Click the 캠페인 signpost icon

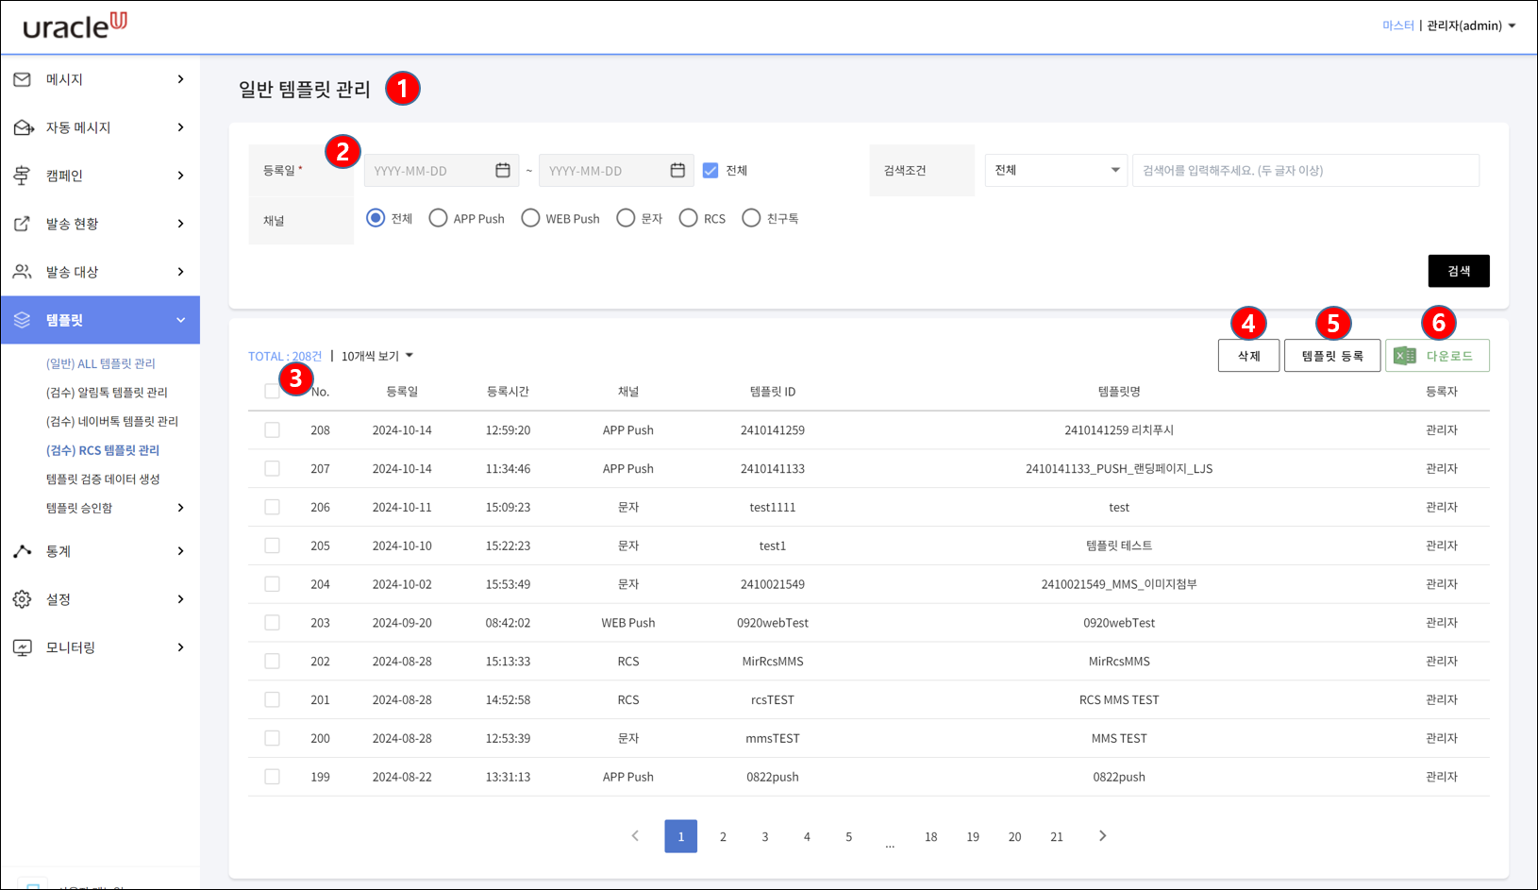[x=22, y=176]
